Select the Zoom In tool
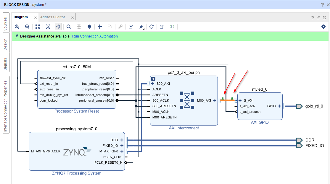 (x=17, y=27)
